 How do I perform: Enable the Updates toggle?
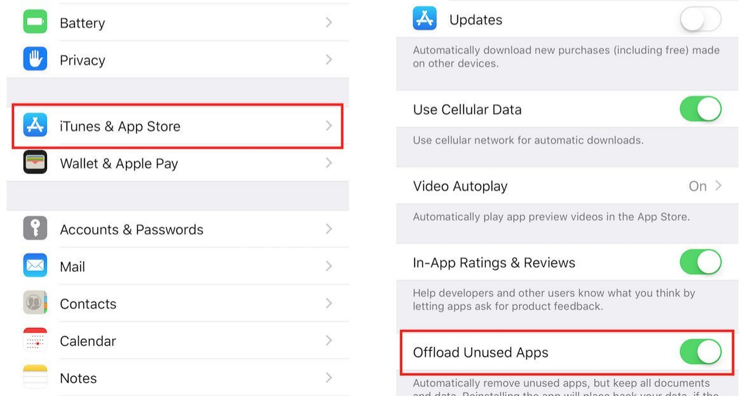point(701,19)
